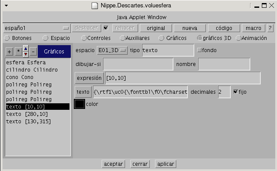Open the window menu arrow in title bar
This screenshot has height=171, width=277.
[7, 6]
